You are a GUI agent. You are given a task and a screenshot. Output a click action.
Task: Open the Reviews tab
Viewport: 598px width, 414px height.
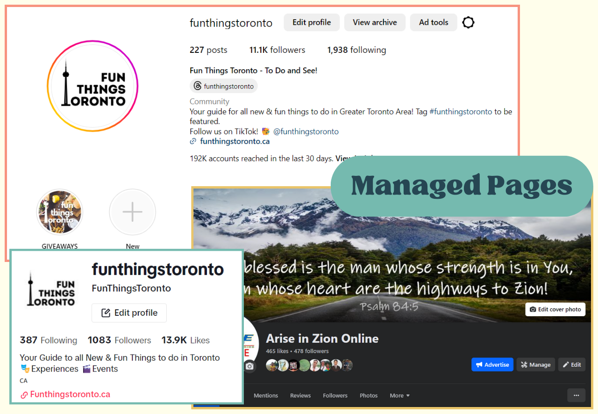pos(300,396)
